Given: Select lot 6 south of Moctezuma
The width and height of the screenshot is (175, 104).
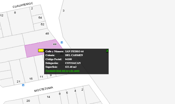Looking at the screenshot, I should tap(67, 93).
